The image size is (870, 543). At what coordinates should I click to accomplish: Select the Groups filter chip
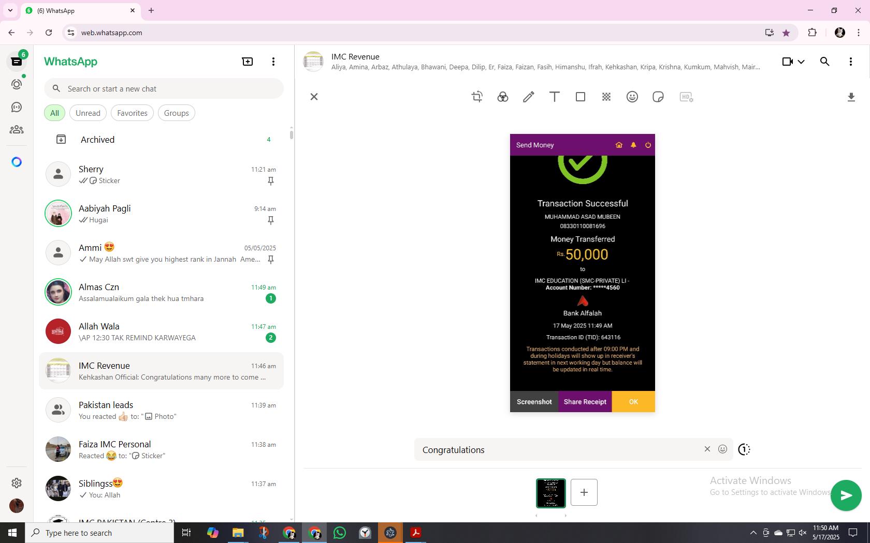coord(177,113)
